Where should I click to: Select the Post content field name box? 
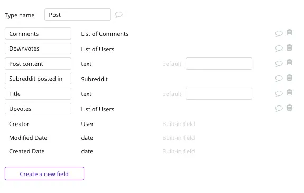click(x=38, y=64)
